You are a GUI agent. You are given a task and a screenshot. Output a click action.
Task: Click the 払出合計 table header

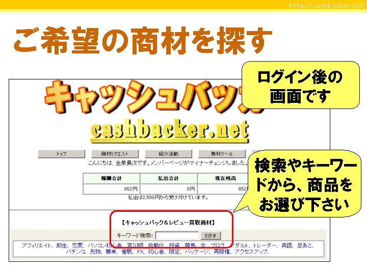(x=169, y=178)
